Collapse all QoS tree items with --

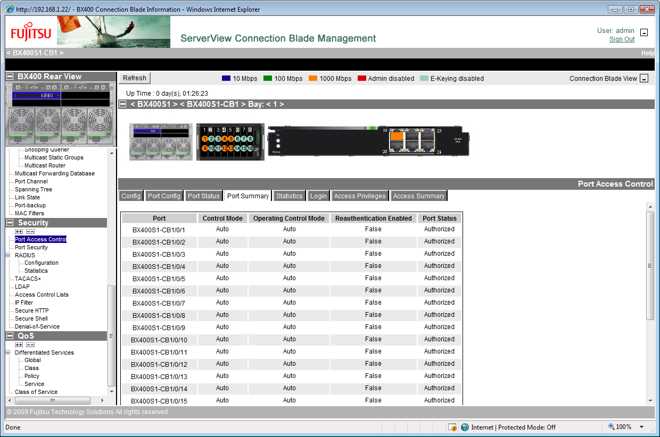[30, 344]
